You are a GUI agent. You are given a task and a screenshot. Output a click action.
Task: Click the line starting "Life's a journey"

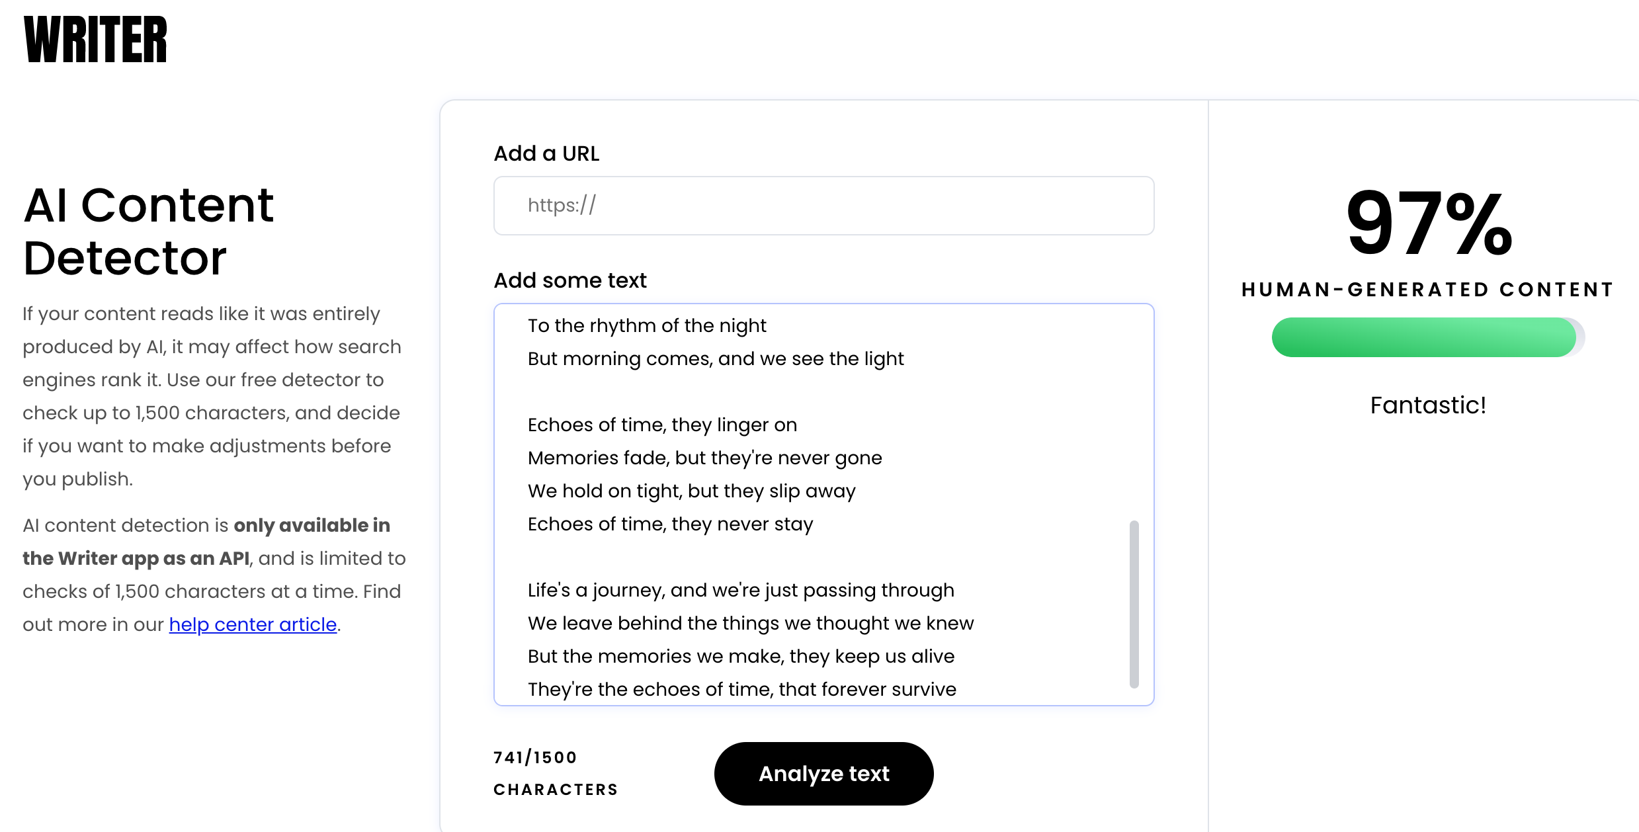point(741,590)
